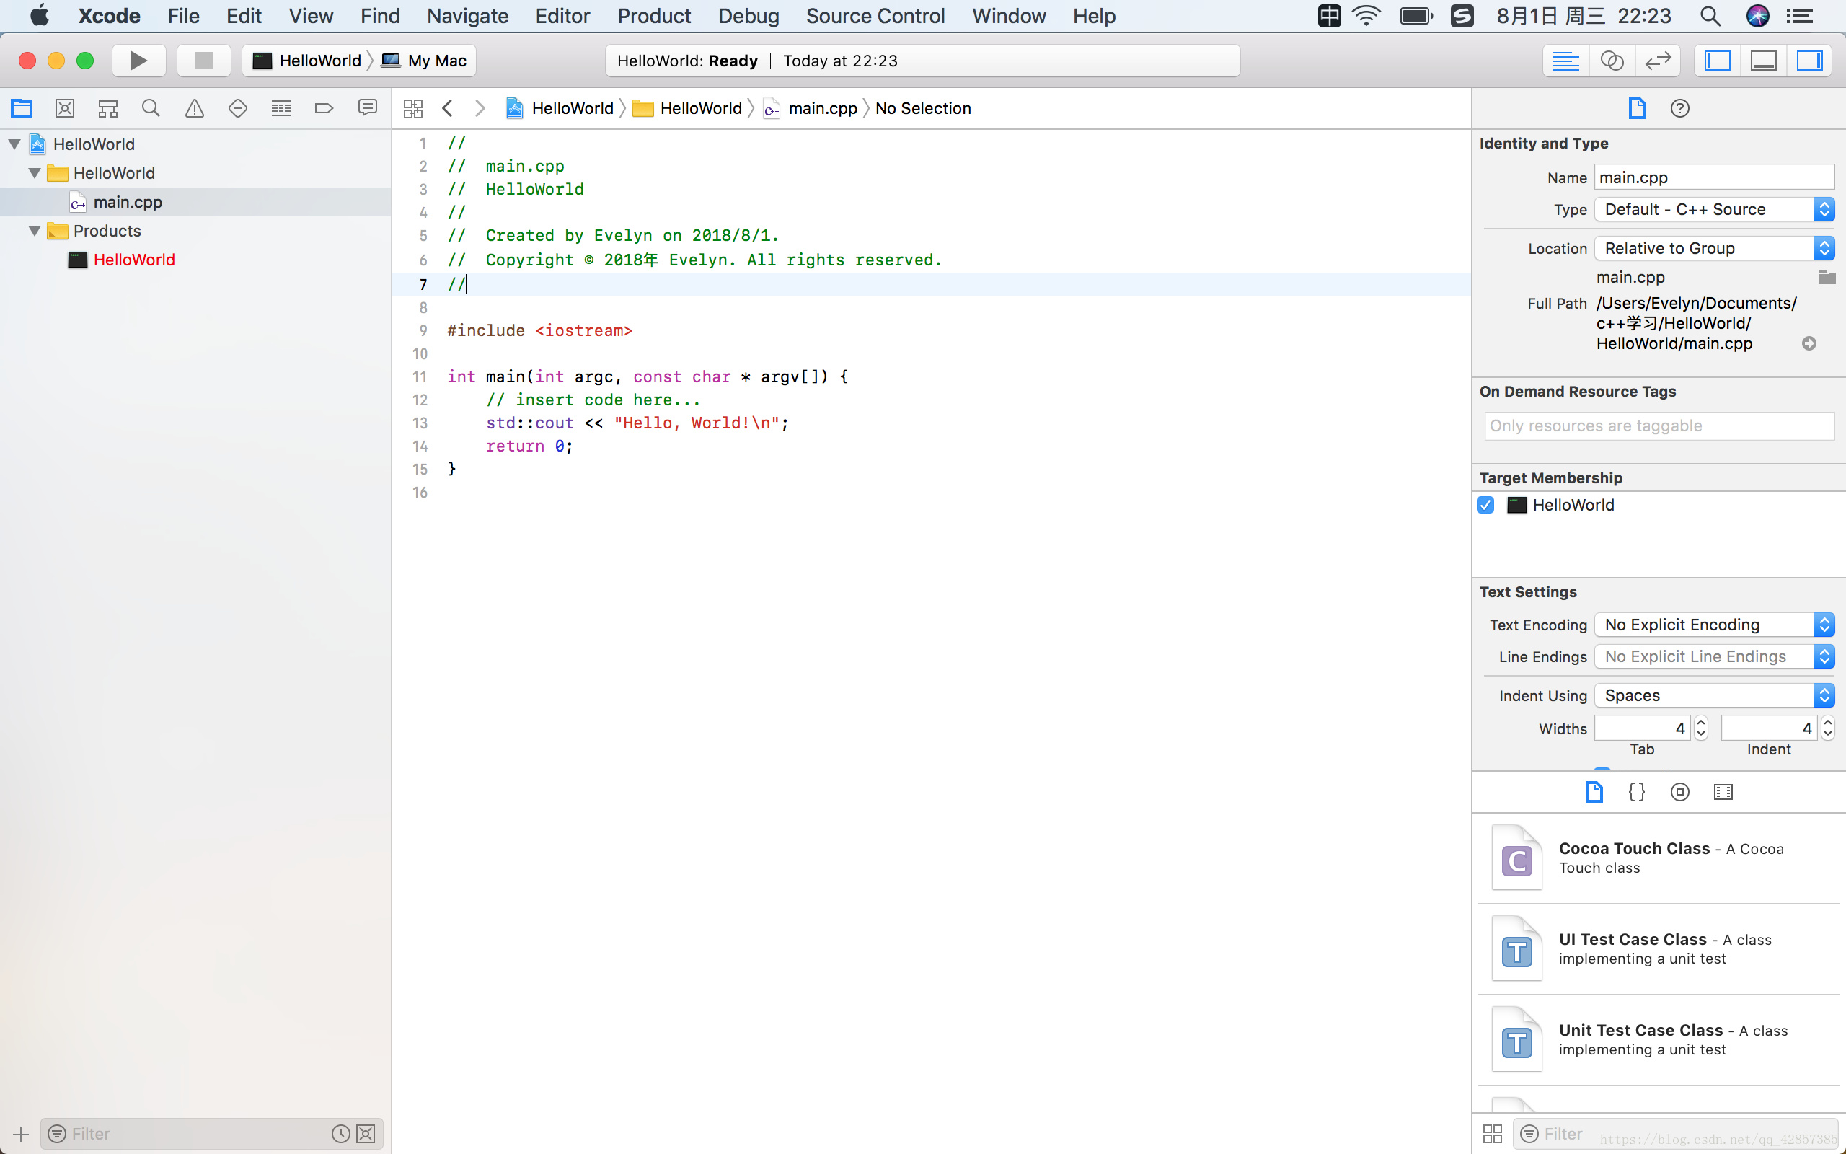Switch to the Assistant editor
This screenshot has width=1846, height=1154.
click(x=1612, y=61)
